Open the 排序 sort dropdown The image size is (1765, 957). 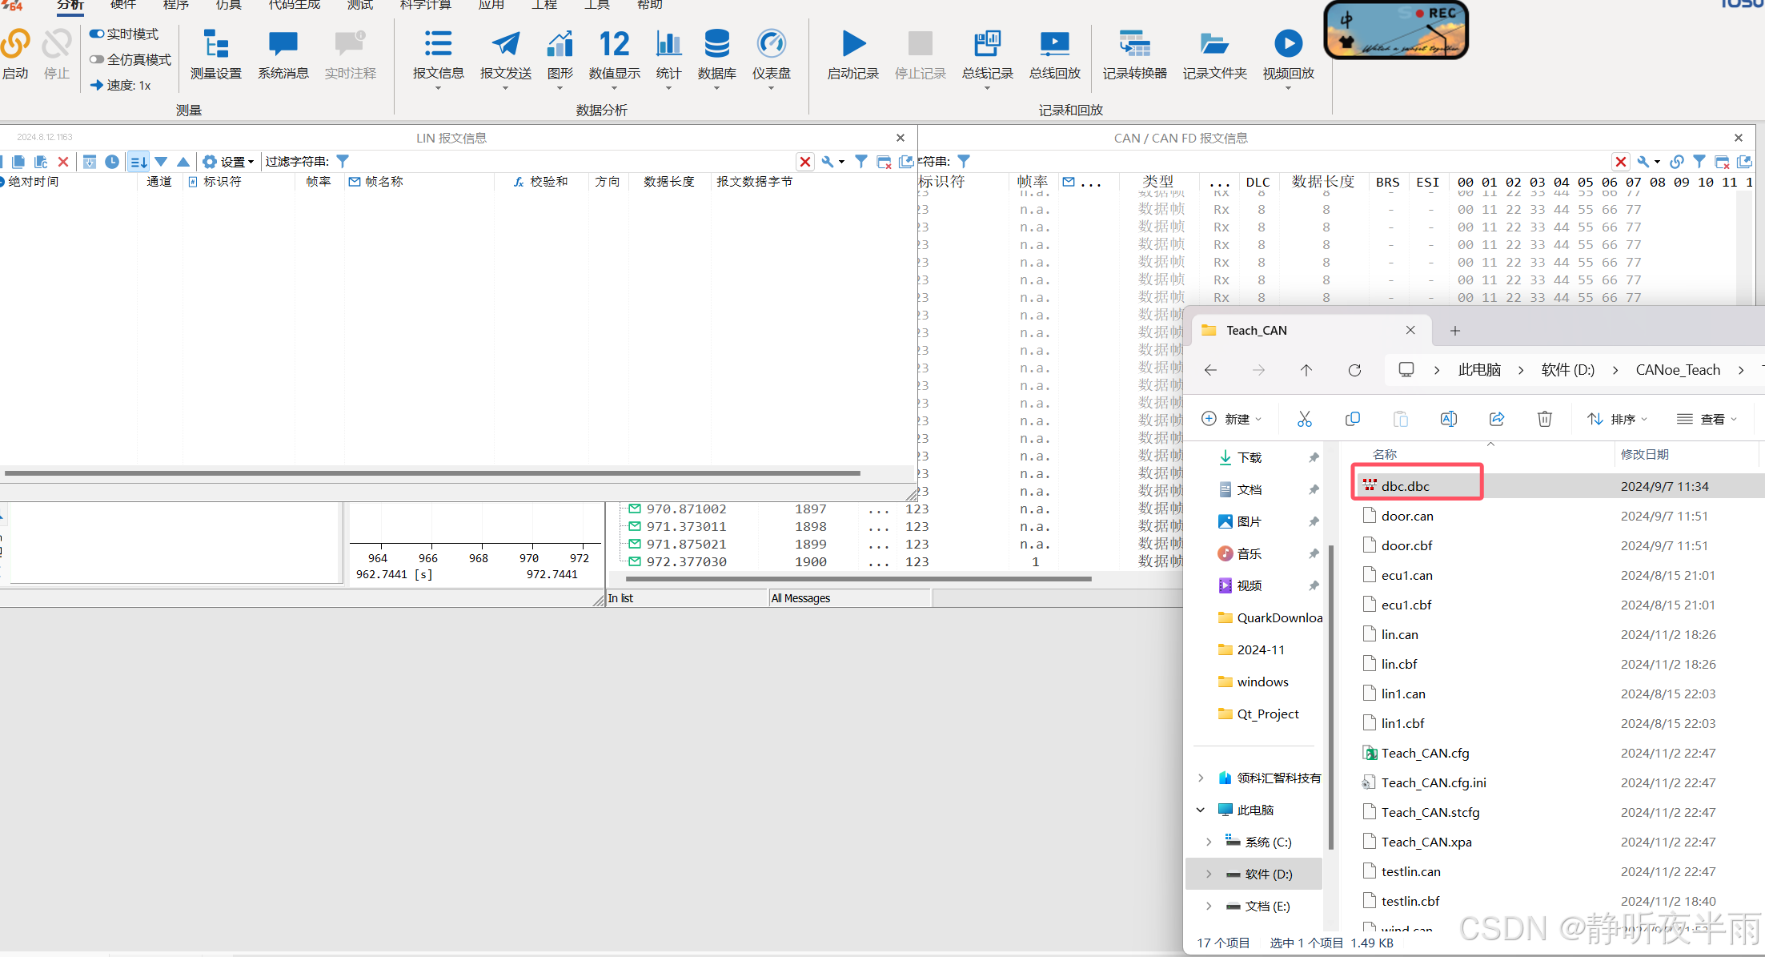tap(1618, 419)
